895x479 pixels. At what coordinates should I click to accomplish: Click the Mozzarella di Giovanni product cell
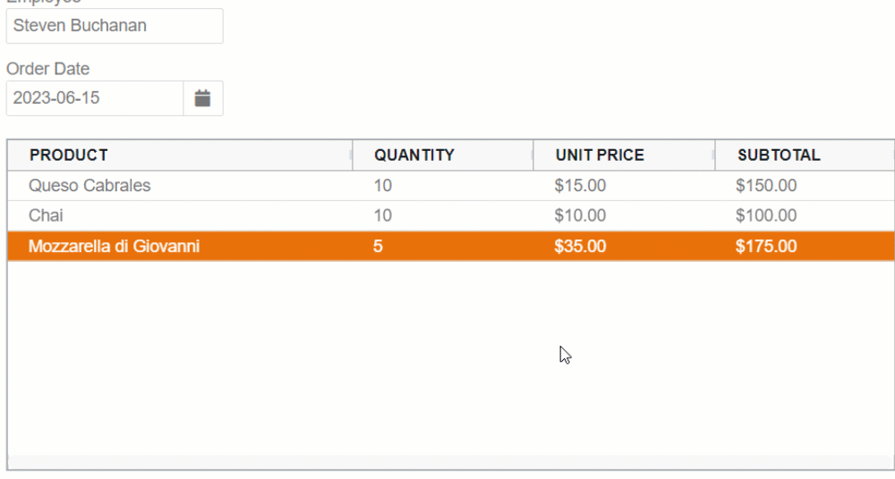(114, 247)
